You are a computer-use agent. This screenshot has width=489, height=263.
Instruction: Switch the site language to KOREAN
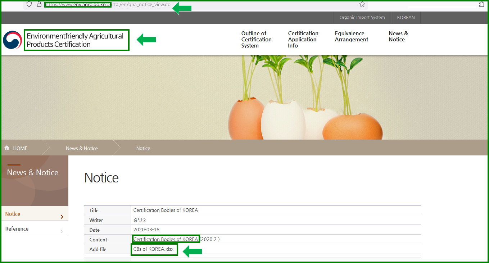click(x=406, y=18)
